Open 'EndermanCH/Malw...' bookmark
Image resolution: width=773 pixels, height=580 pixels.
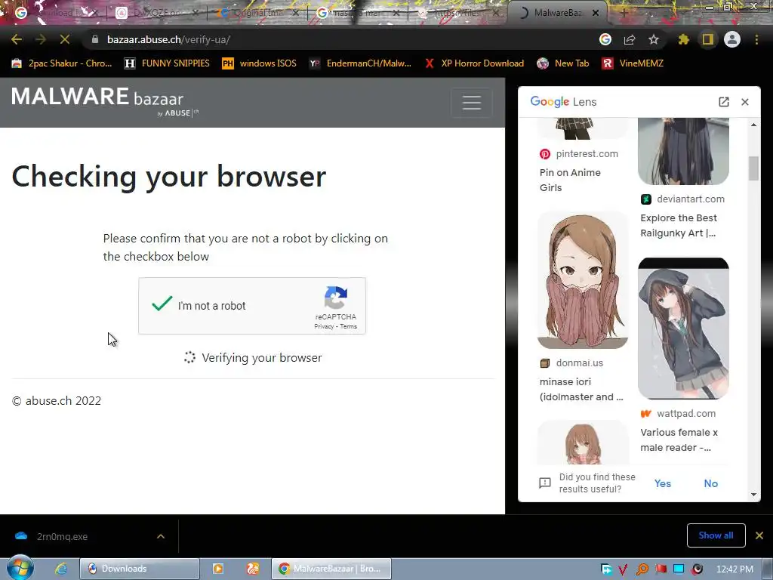coord(360,63)
